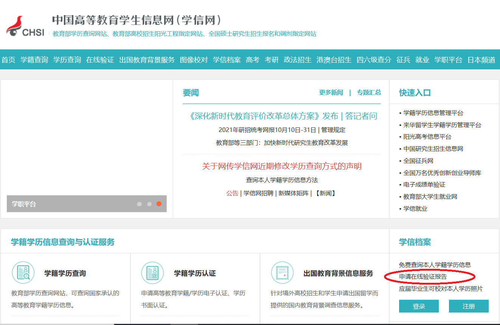Click the 注册 button
Image resolution: width=500 pixels, height=325 pixels.
click(469, 306)
